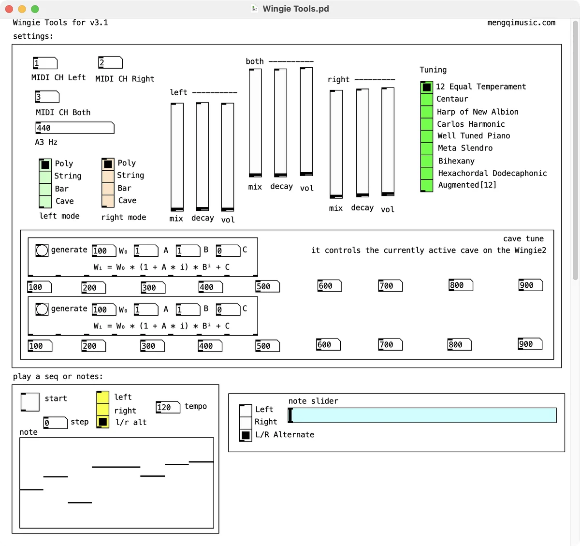Select String in right mode radio
The height and width of the screenshot is (546, 580).
click(108, 176)
